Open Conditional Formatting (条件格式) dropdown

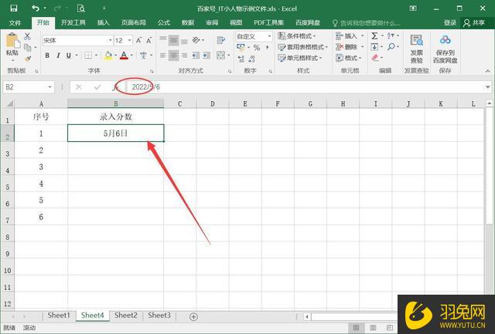coord(297,36)
